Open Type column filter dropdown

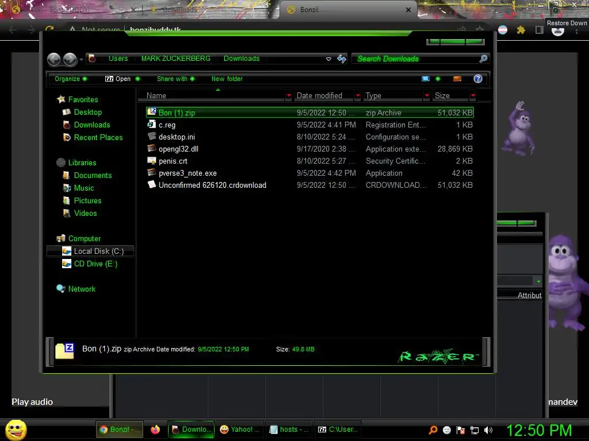[427, 96]
